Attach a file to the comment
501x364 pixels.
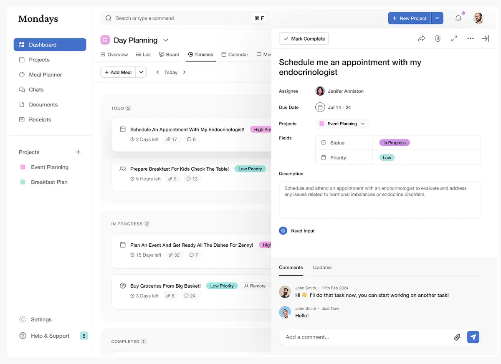pyautogui.click(x=457, y=337)
